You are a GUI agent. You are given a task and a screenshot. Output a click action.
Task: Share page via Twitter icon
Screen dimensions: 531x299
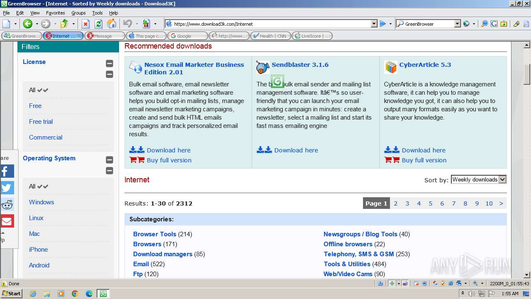(7, 188)
